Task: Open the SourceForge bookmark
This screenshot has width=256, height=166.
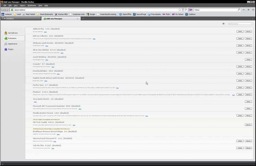Action: click(140, 14)
